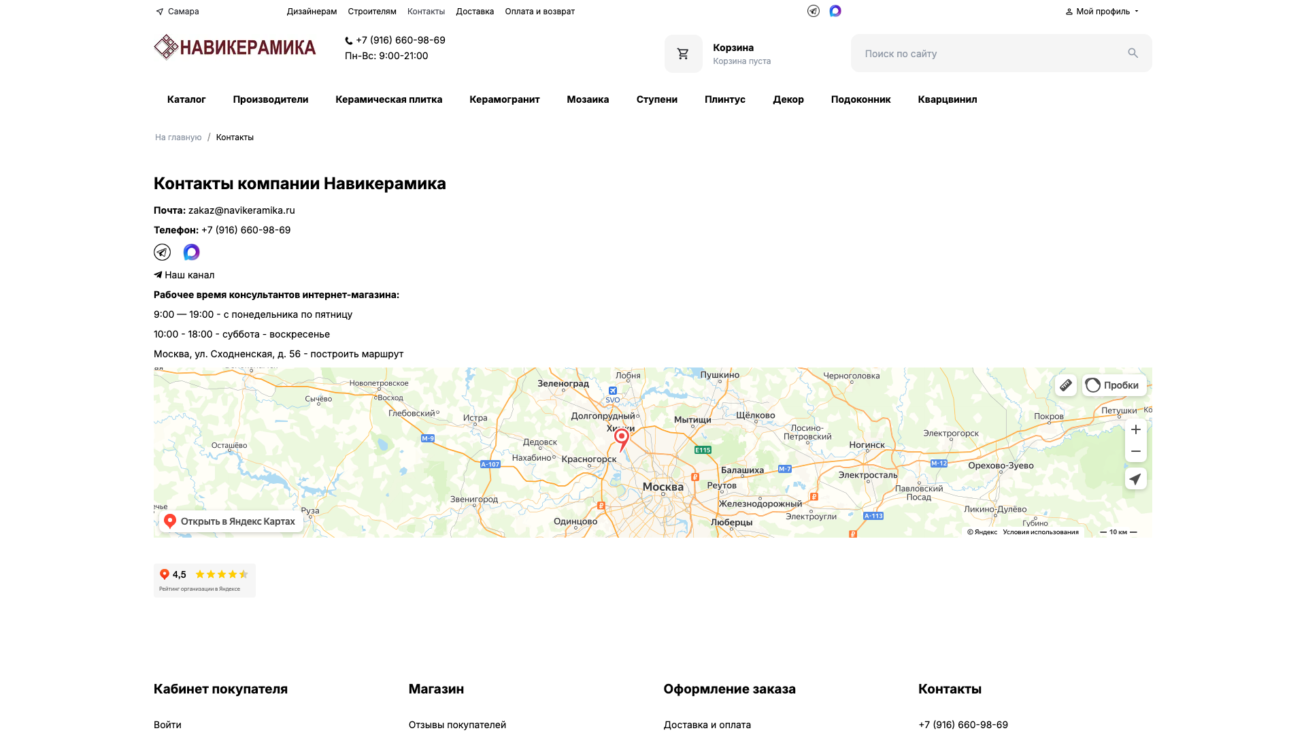Screen dimensions: 1306x735
Task: Open the Max messenger icon in the top bar
Action: click(835, 11)
